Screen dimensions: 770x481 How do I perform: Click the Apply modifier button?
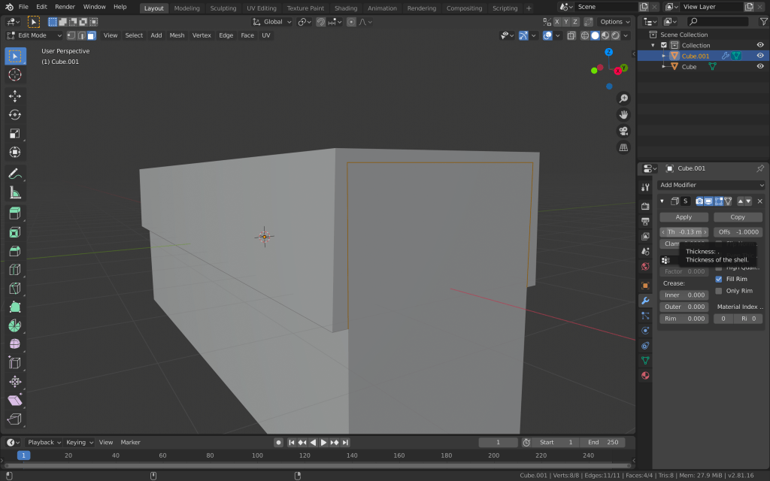coord(684,217)
